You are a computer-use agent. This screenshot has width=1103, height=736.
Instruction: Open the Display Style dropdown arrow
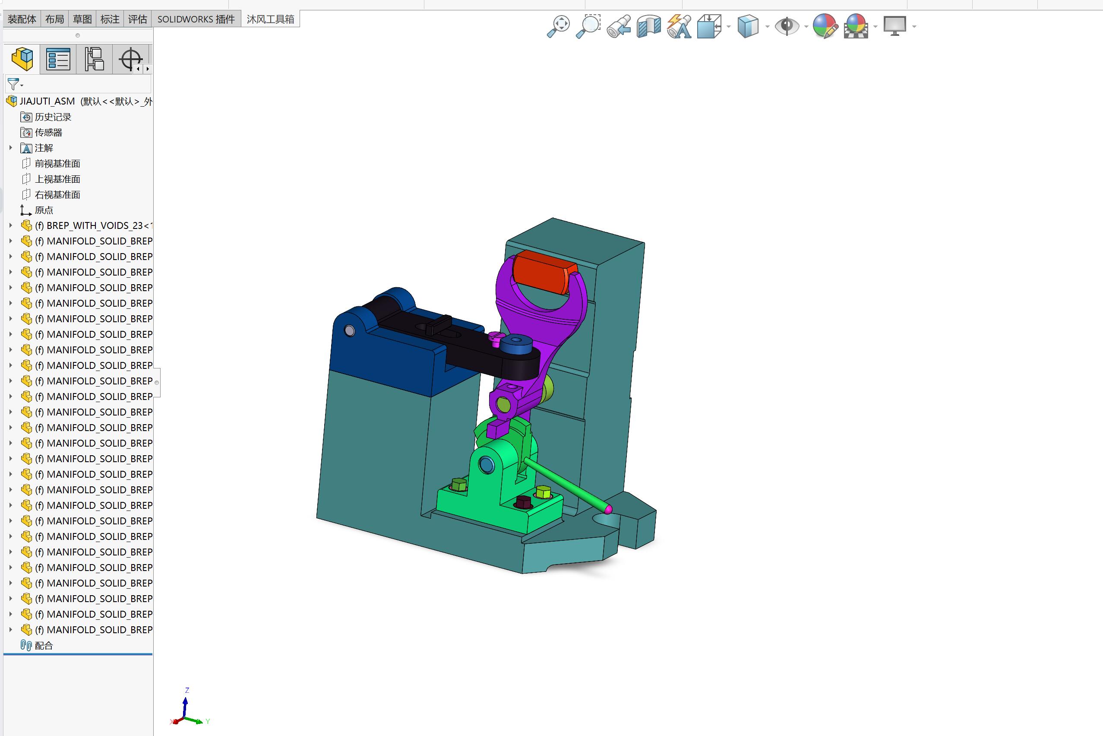point(768,27)
